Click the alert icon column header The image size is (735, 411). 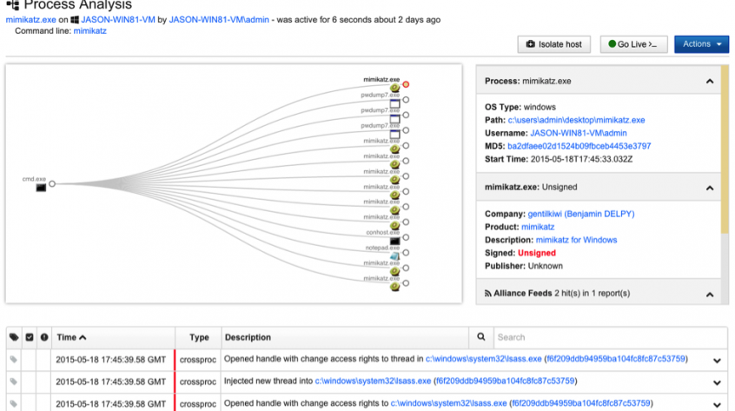pos(44,337)
